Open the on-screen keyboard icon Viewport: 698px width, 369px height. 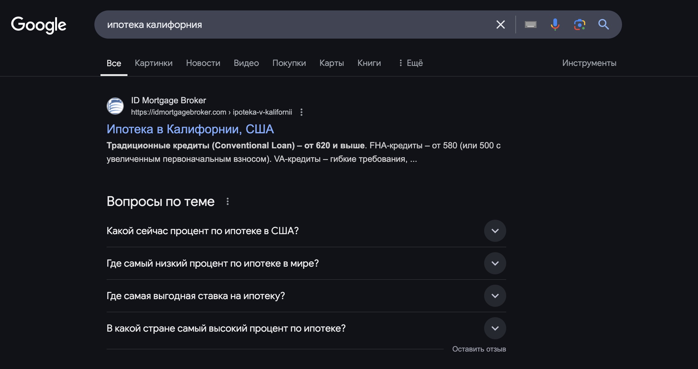point(530,25)
